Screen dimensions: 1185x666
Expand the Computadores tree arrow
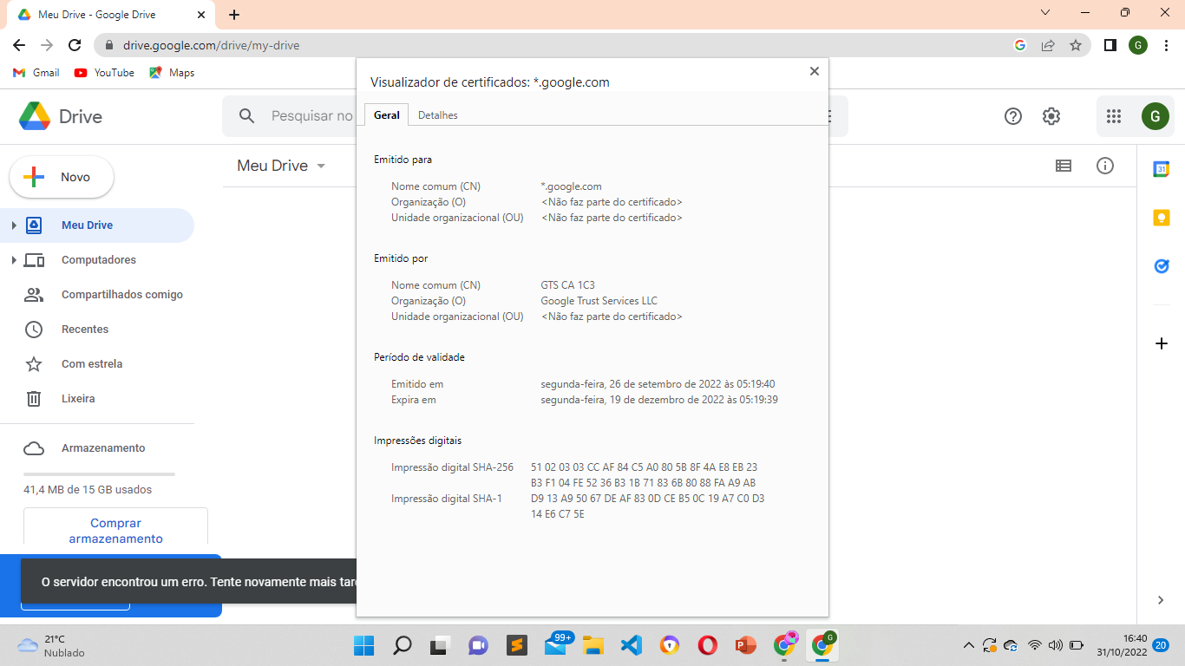click(x=13, y=260)
